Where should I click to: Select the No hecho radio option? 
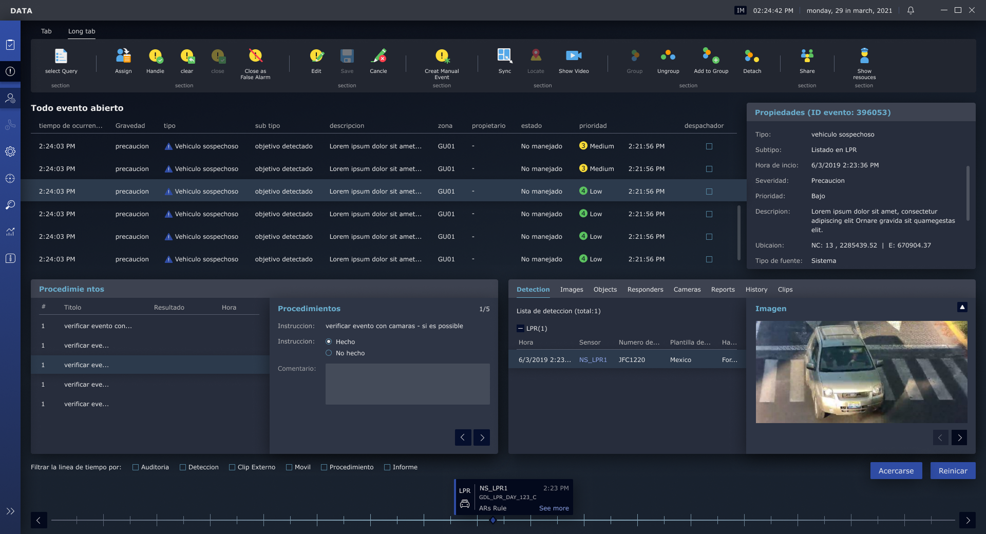[x=329, y=353]
